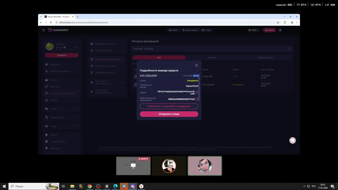Reload the page in the browser
Image resolution: width=338 pixels, height=190 pixels.
coord(51,22)
